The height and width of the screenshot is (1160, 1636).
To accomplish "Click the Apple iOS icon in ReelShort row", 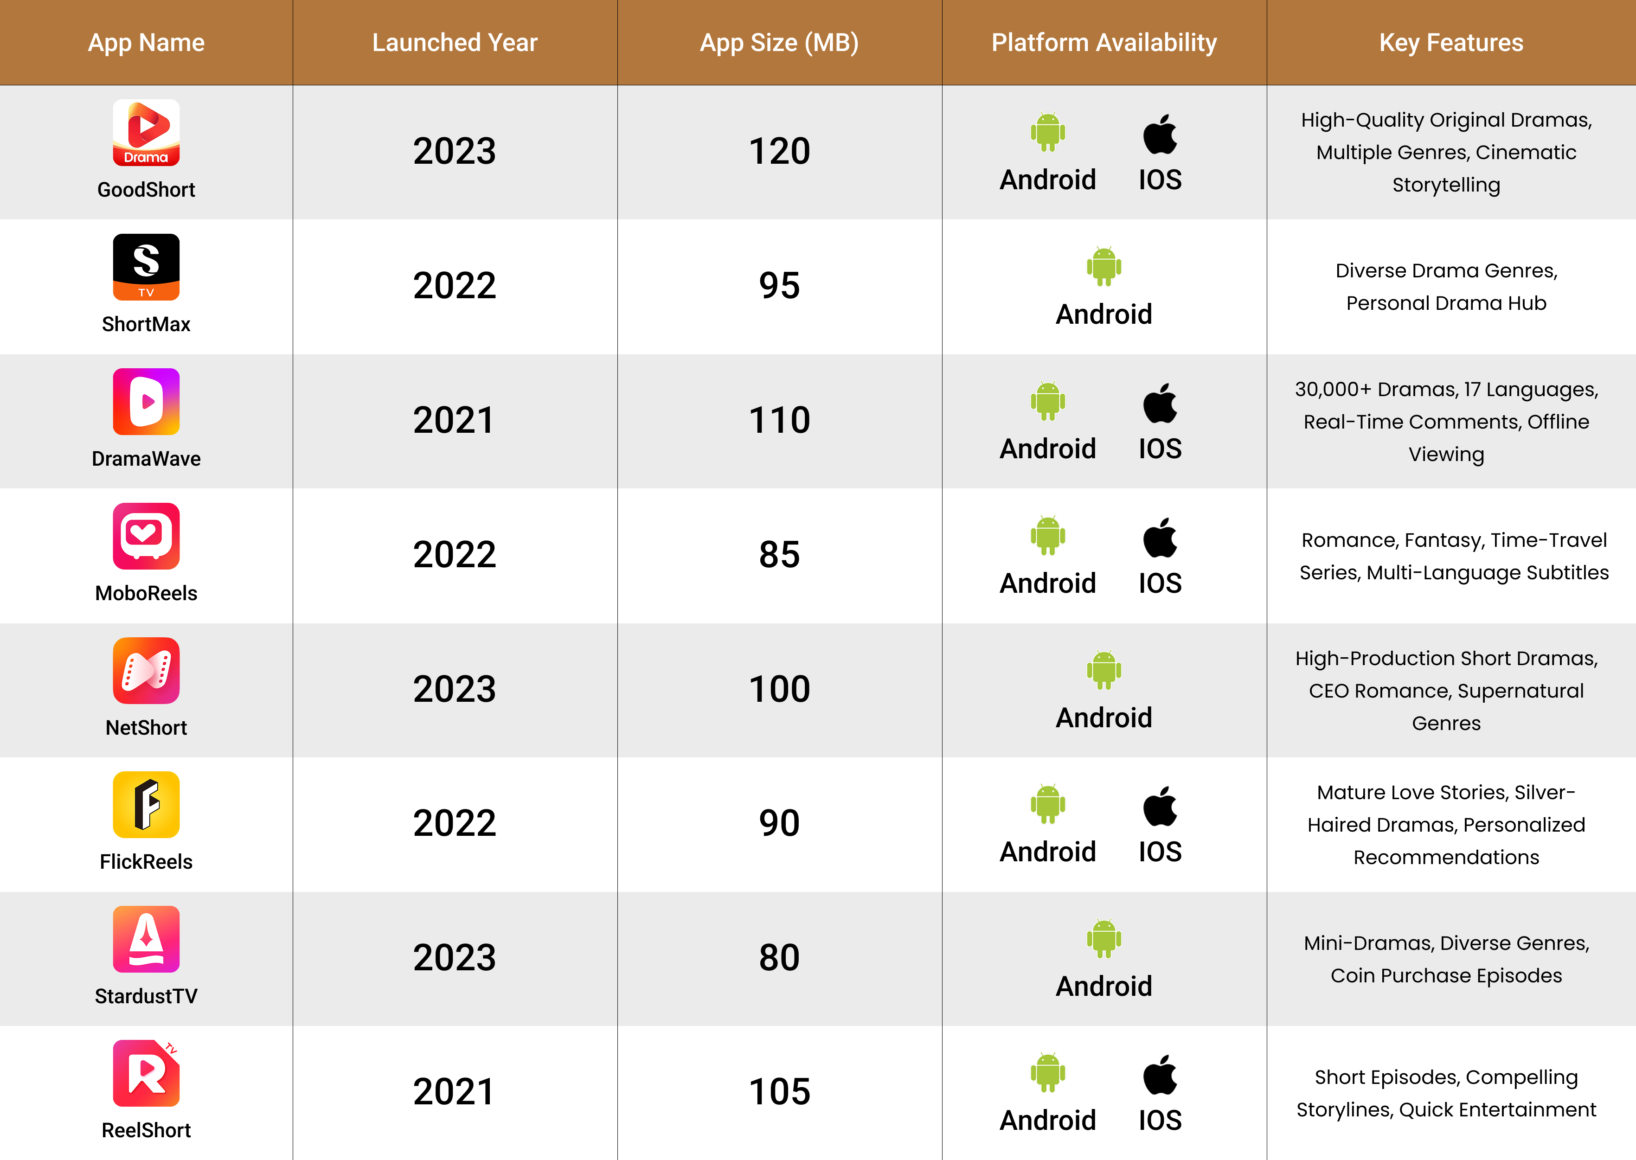I will click(x=1160, y=1074).
